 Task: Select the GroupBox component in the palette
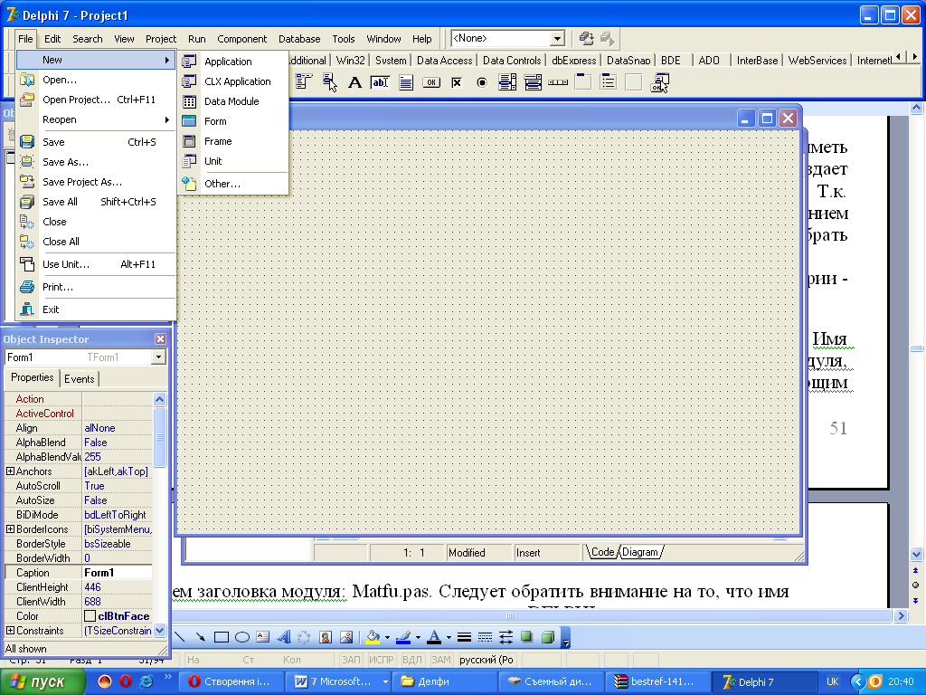pyautogui.click(x=583, y=82)
